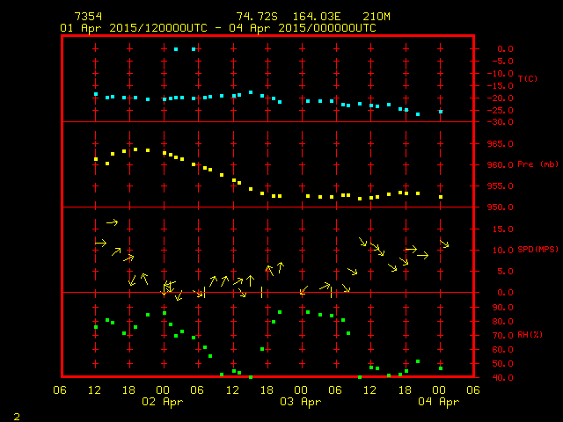Click the station ID 7354
The image size is (563, 422).
pos(88,17)
